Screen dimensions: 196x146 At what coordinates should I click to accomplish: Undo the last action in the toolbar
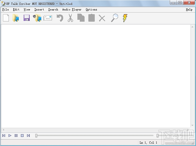point(60,18)
